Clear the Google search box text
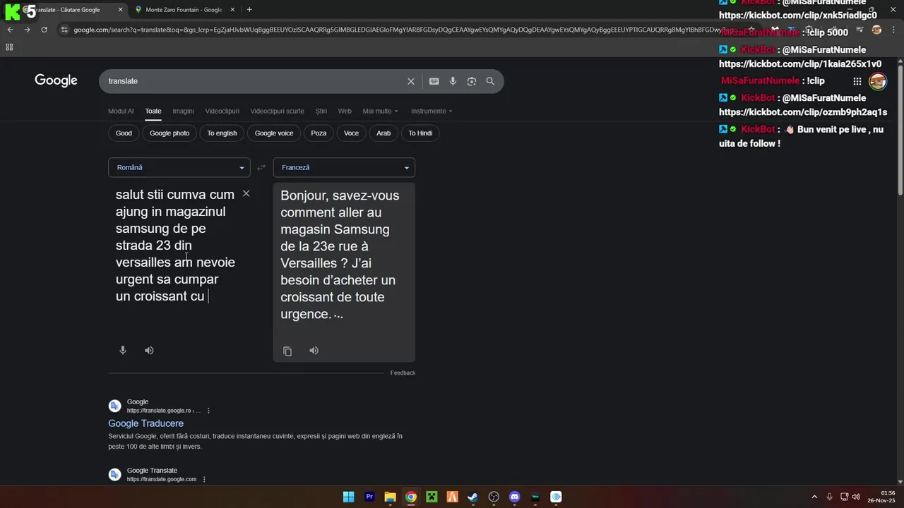Screen dimensions: 904x508 (410, 81)
